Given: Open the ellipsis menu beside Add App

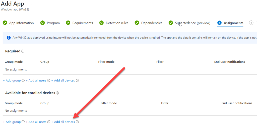Looking at the screenshot, I should pos(32,4).
